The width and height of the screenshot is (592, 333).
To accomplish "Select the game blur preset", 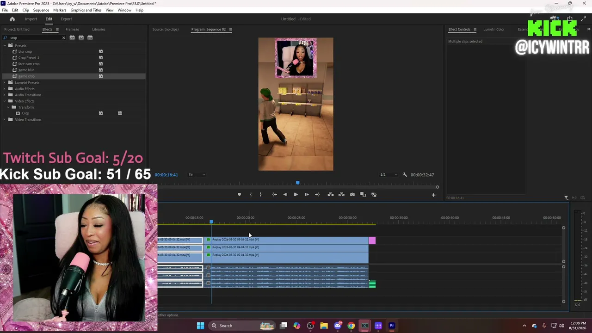I will (x=26, y=70).
